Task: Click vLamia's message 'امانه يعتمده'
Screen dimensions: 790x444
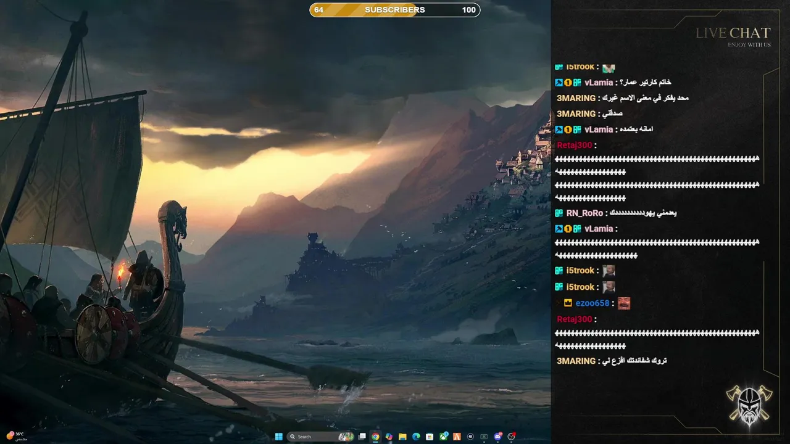Action: (x=636, y=129)
